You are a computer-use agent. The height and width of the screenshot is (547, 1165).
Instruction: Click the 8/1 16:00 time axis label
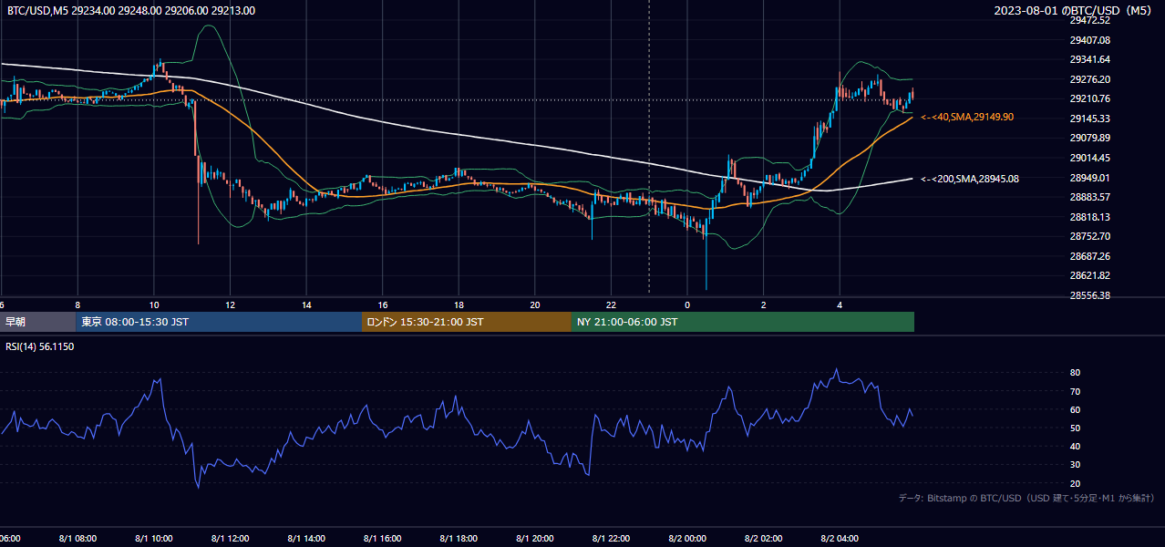(383, 539)
